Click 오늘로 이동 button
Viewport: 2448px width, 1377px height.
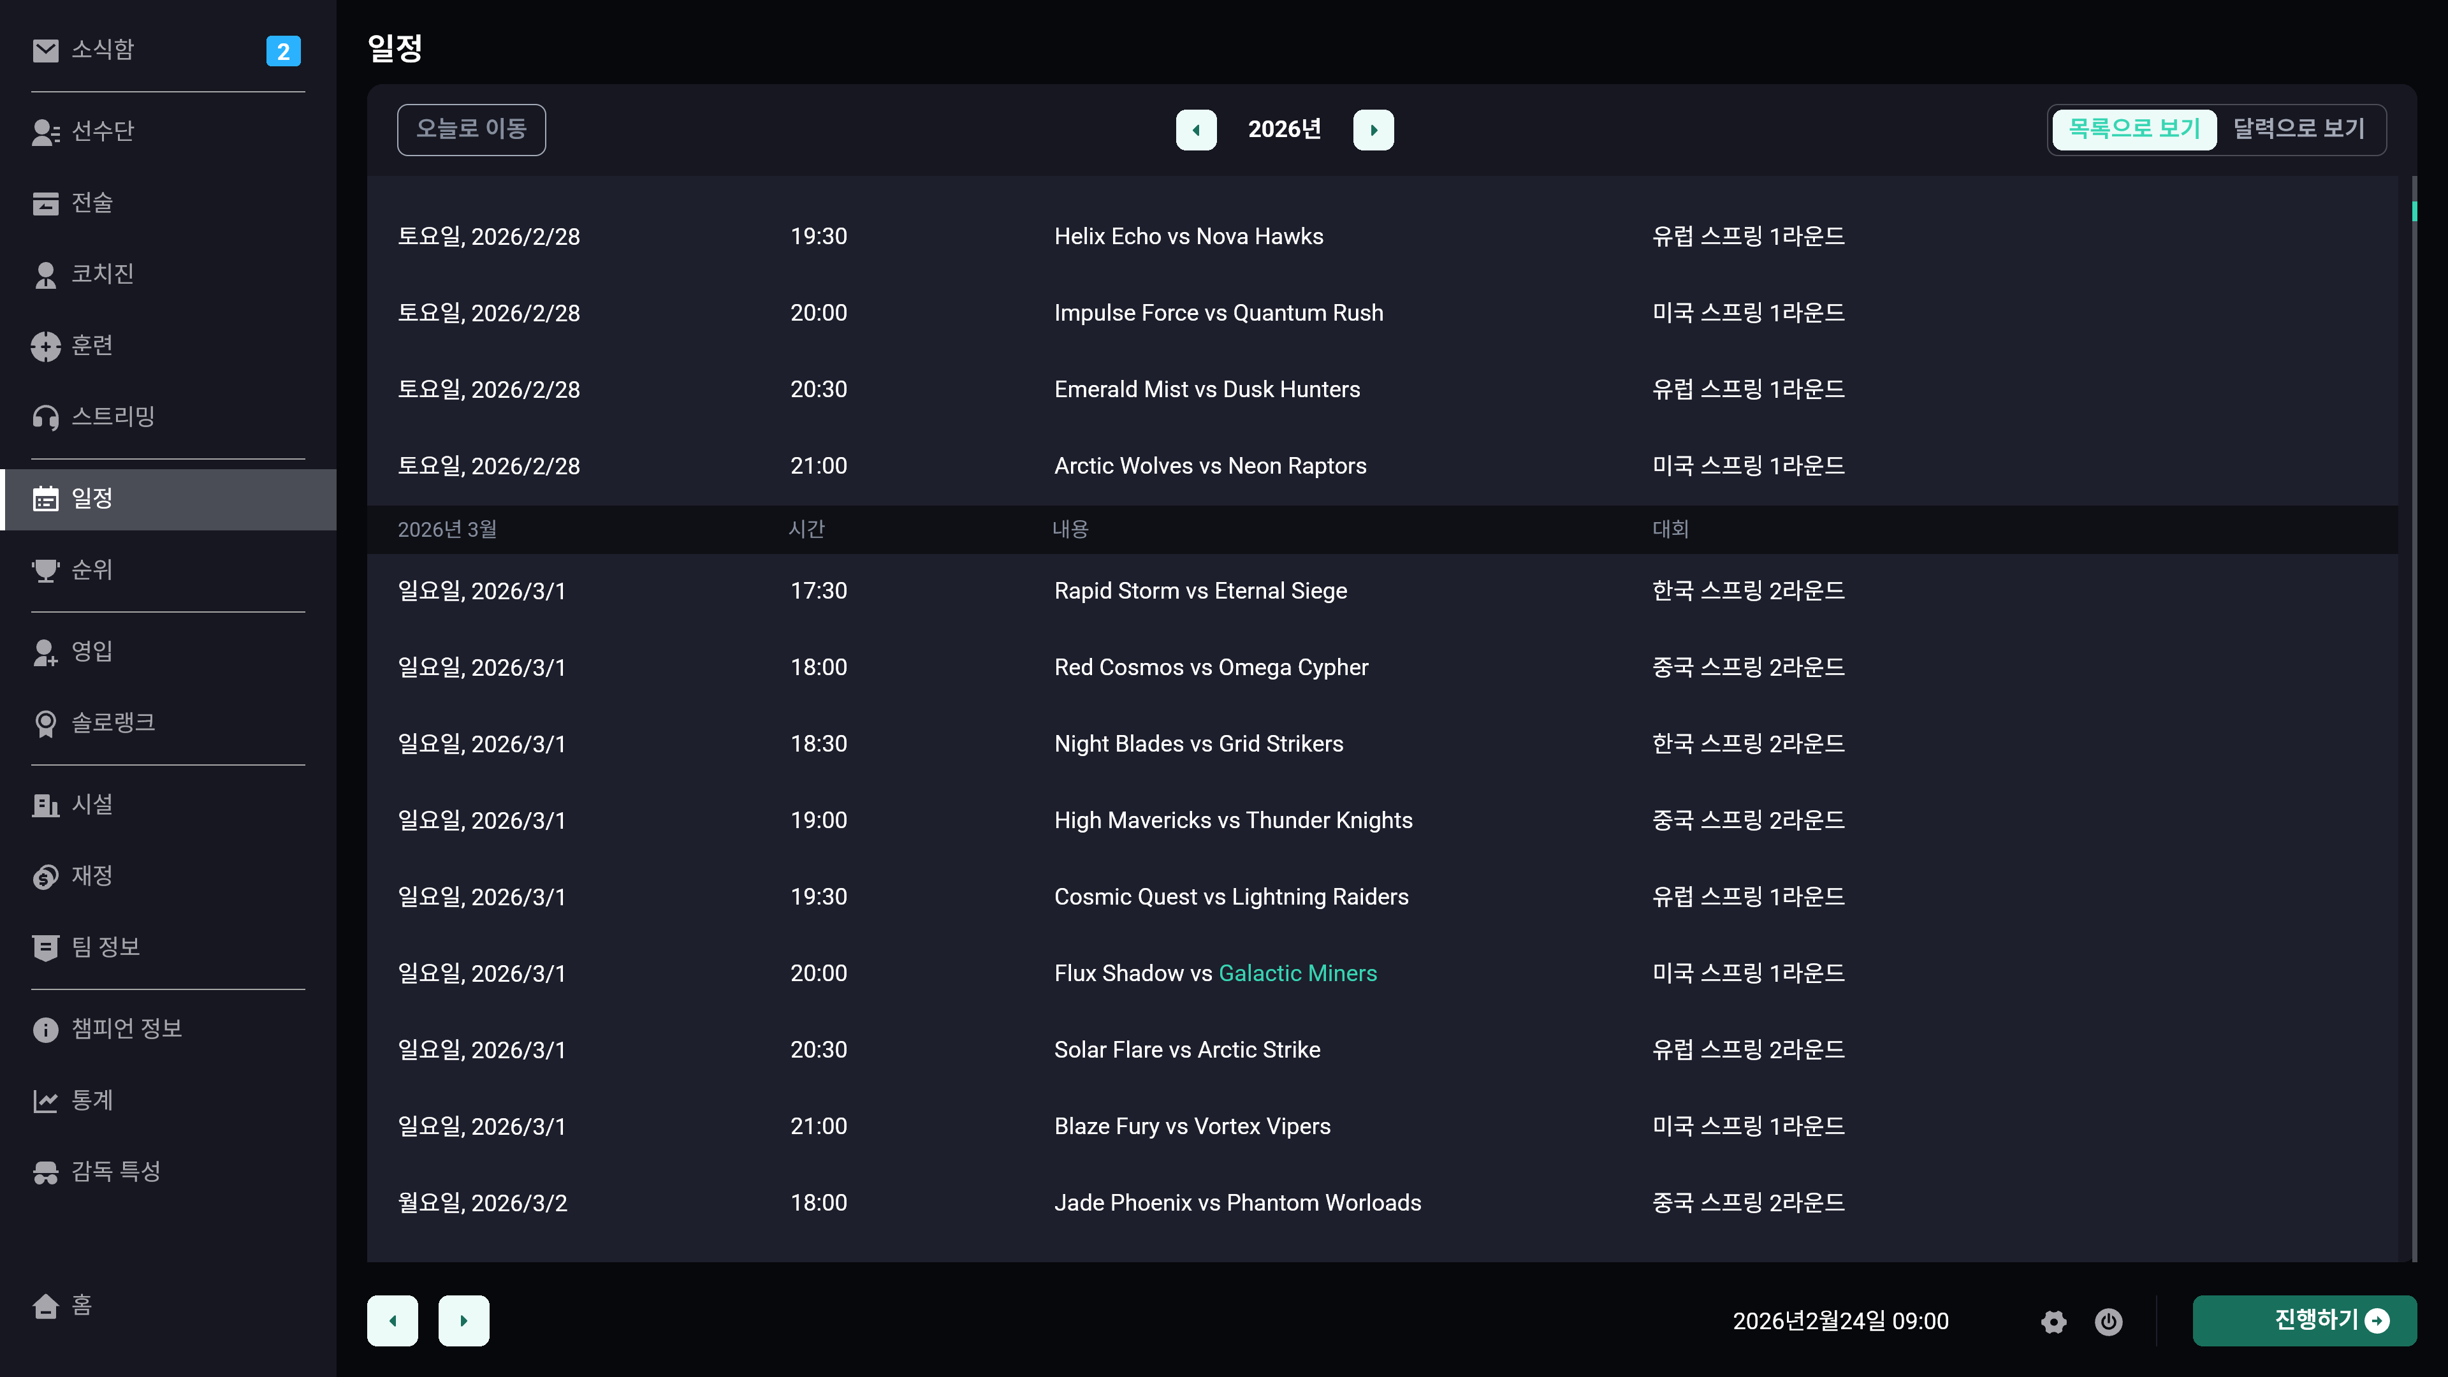pos(471,129)
